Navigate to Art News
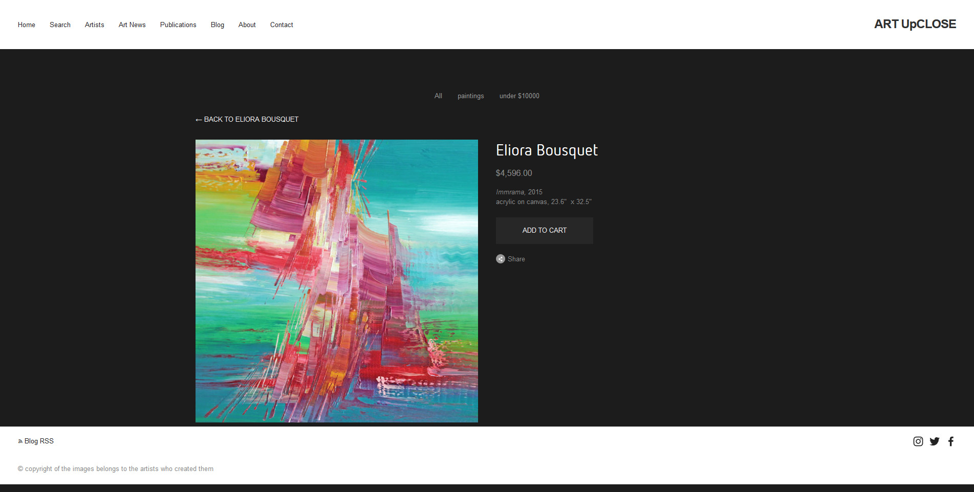Viewport: 974px width, 492px height. pos(132,25)
